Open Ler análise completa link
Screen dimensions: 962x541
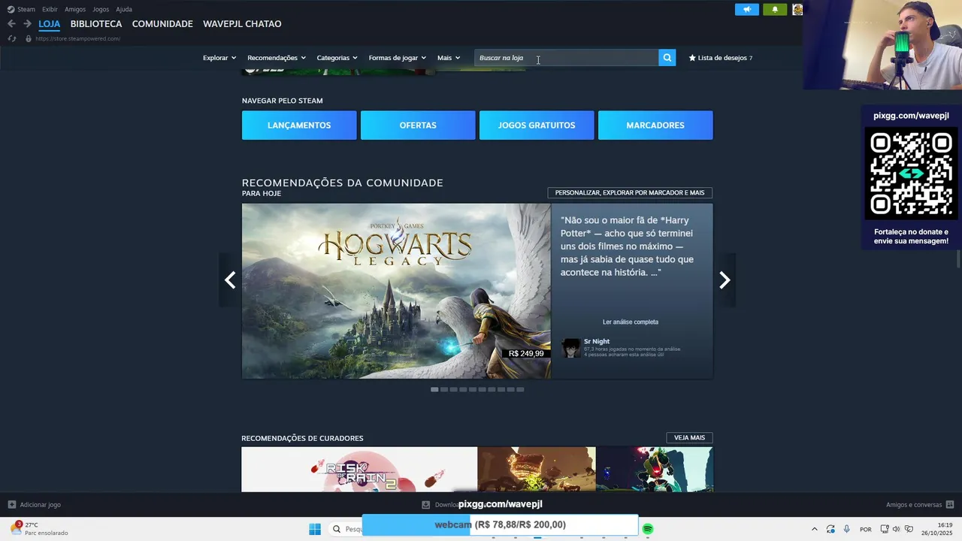pos(631,322)
